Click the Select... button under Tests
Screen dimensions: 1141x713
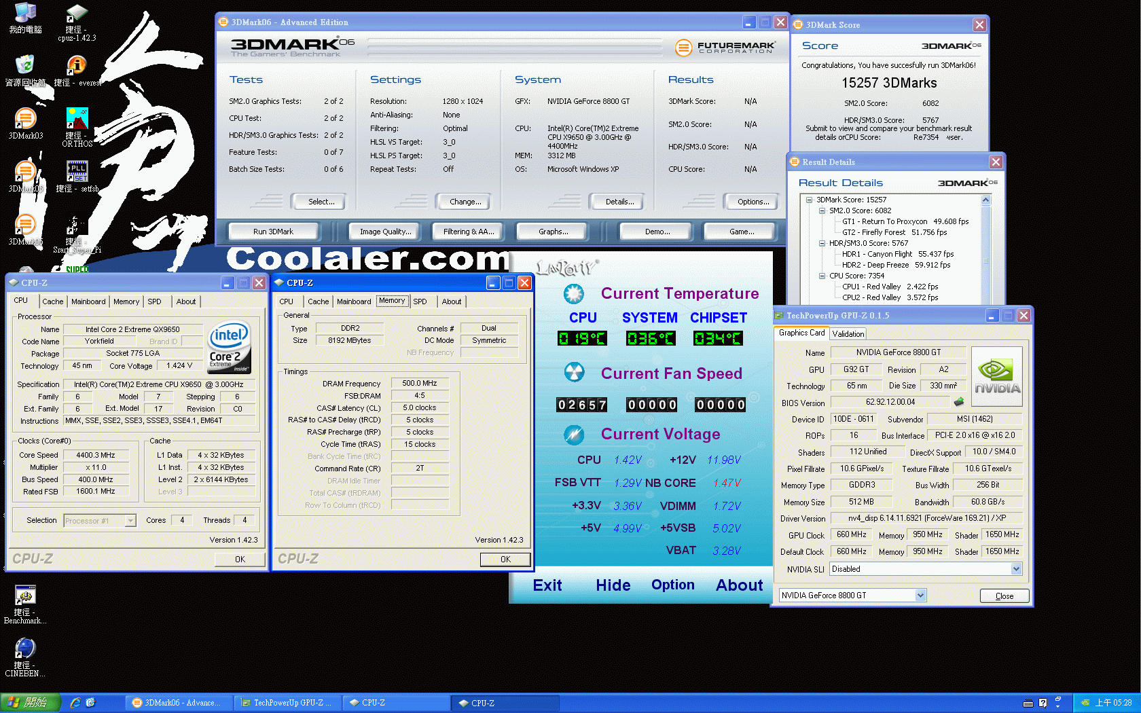(321, 202)
